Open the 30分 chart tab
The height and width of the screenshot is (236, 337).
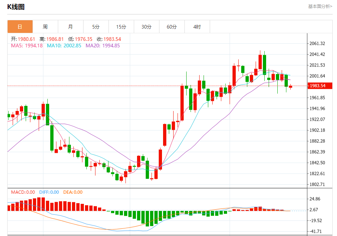point(146,27)
